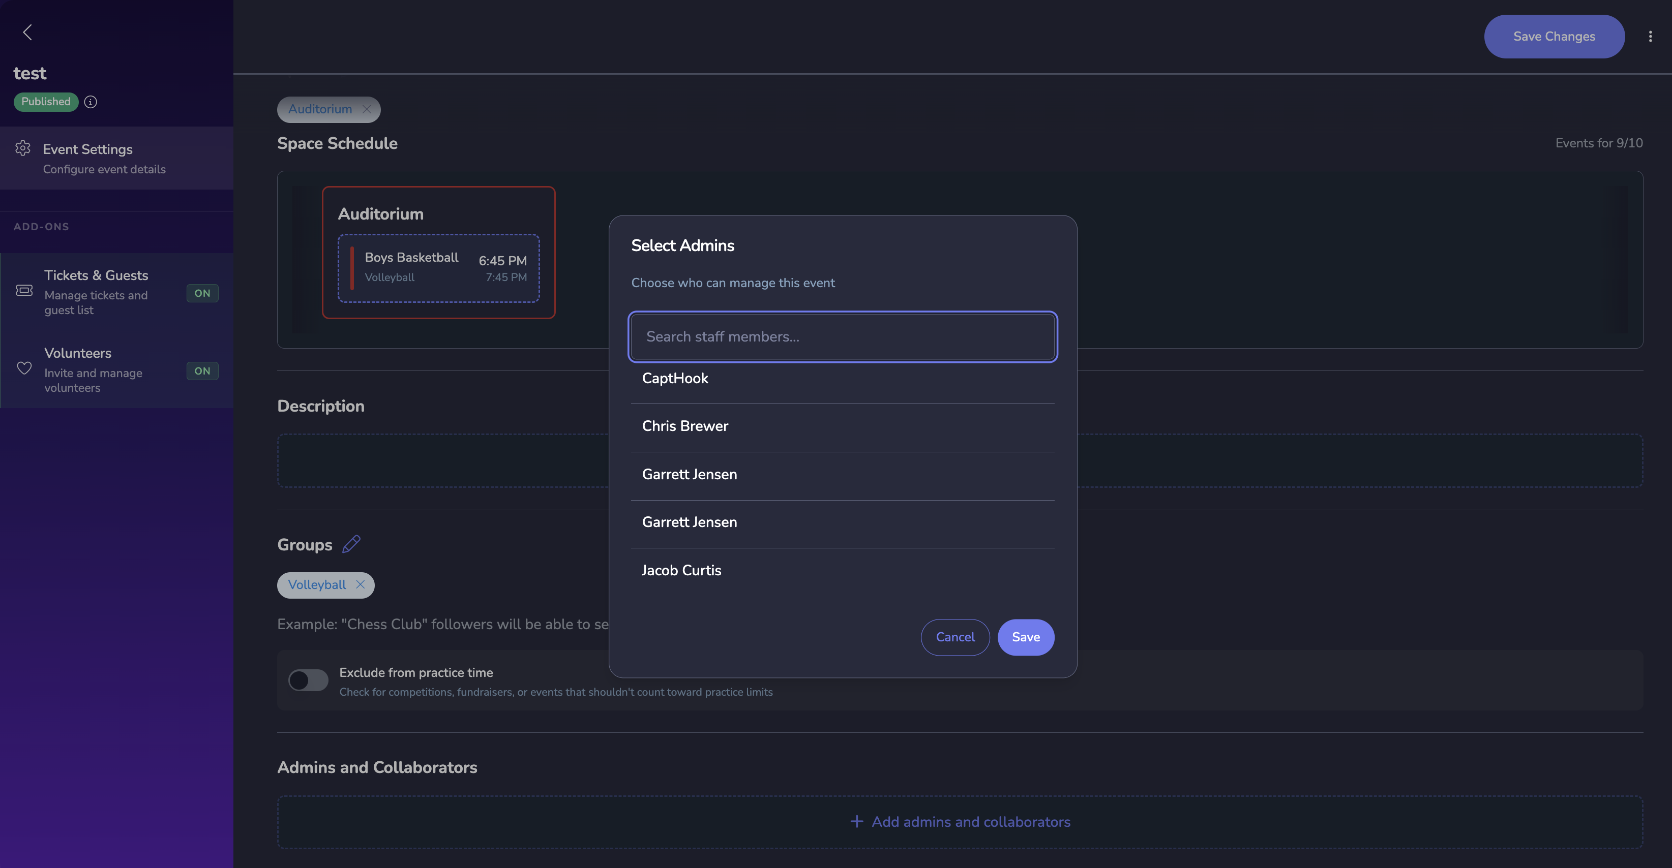This screenshot has width=1672, height=868.
Task: Open the info tooltip next to Published badge
Action: click(x=90, y=102)
